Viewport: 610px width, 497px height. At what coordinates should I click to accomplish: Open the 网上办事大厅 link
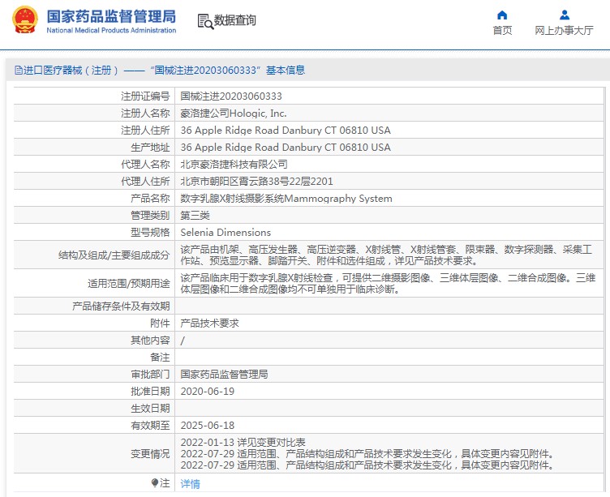click(x=564, y=30)
